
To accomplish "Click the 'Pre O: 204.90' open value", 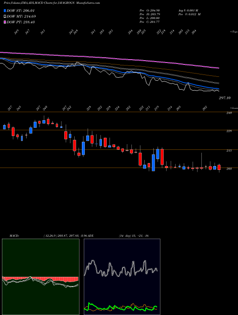I will point(149,10).
